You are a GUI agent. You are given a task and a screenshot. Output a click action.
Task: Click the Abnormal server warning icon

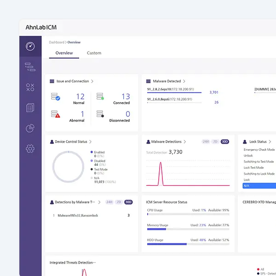55,115
